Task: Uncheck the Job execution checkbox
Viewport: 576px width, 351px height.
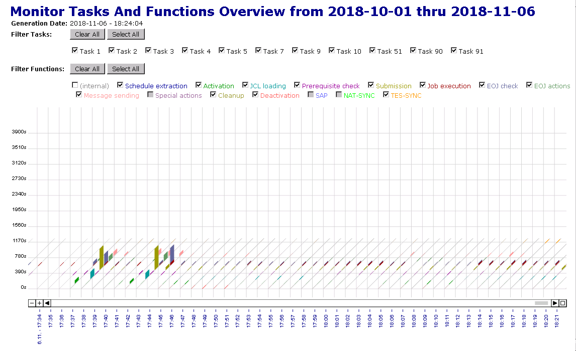Action: [422, 85]
